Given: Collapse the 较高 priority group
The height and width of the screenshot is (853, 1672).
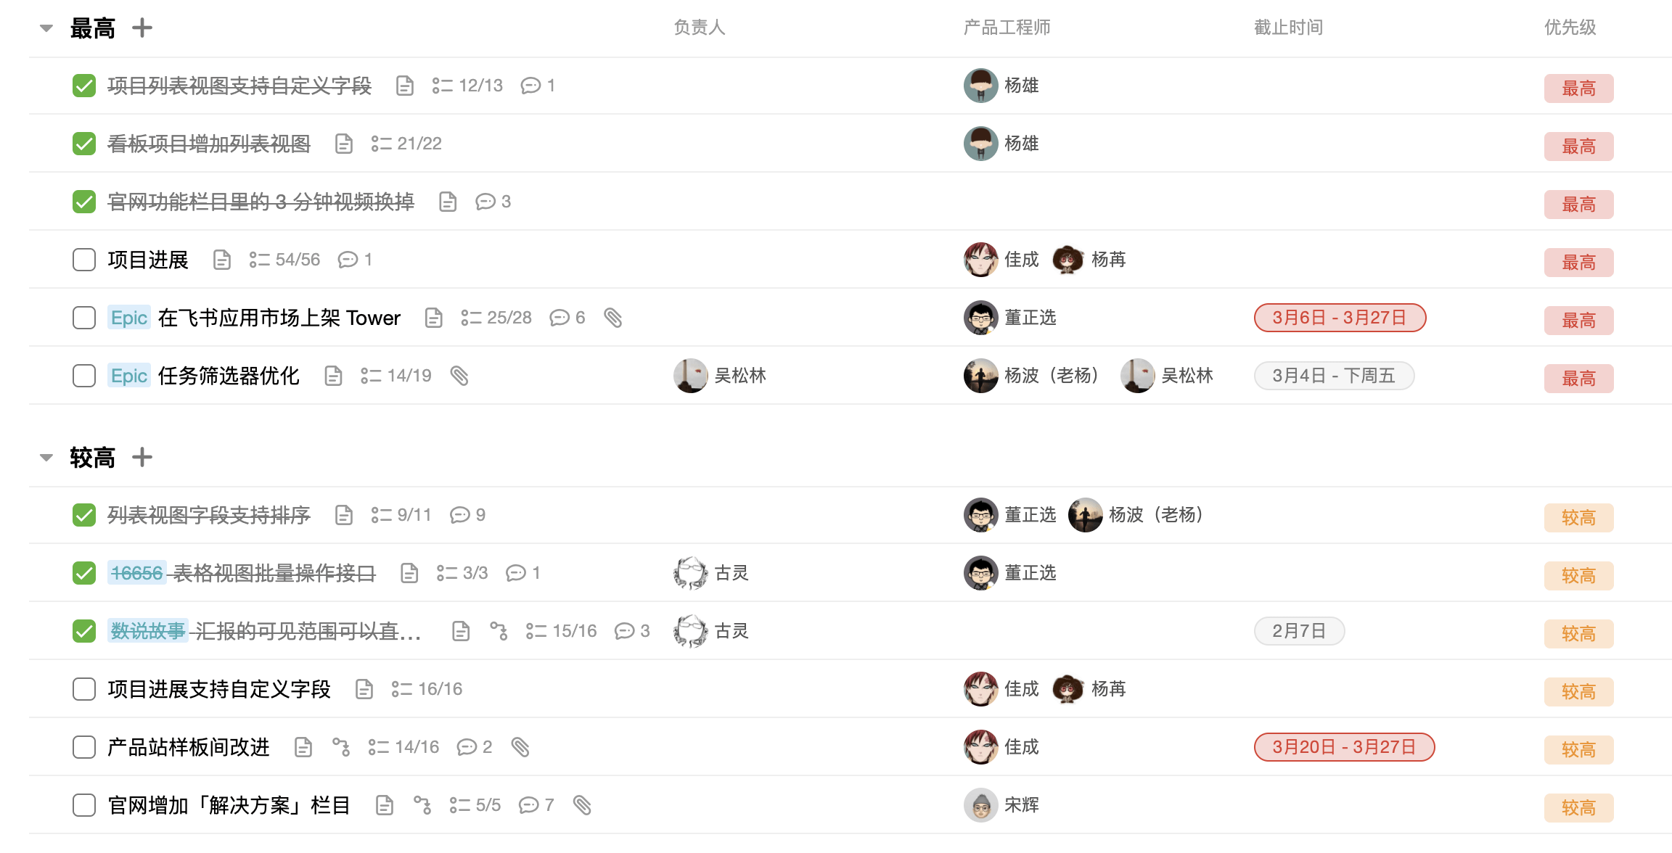Looking at the screenshot, I should [46, 458].
